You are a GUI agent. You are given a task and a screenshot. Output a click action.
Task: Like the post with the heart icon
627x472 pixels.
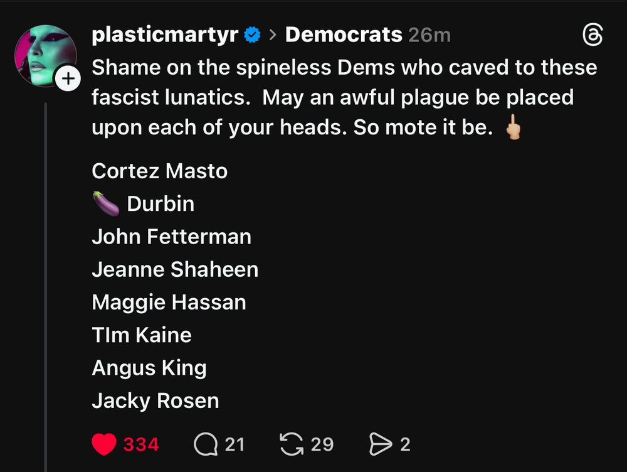(104, 445)
